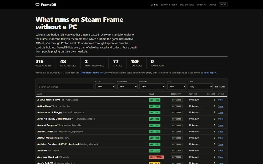The width and height of the screenshot is (263, 164).
Task: Open the Community filter dropdown
Action: (x=127, y=87)
